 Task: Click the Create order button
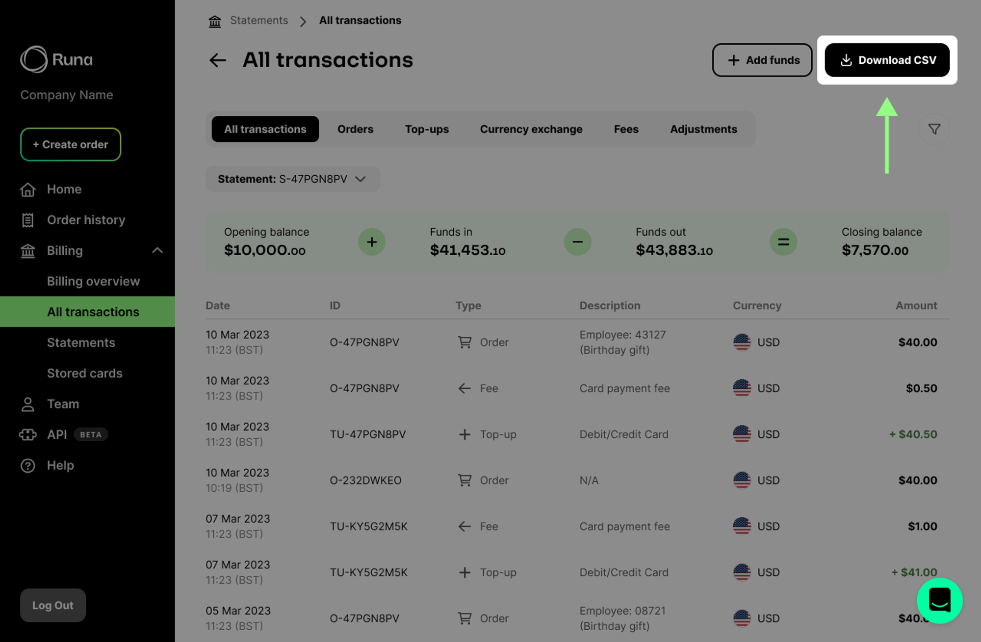(71, 144)
